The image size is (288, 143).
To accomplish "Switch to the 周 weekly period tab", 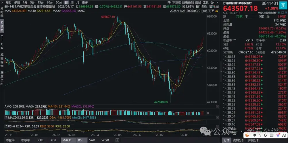I will point(72,3).
